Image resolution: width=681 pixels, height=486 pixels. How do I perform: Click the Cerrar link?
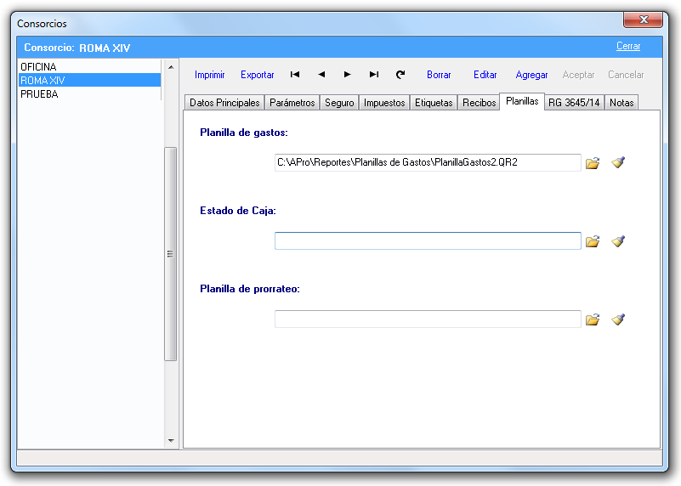(x=628, y=47)
